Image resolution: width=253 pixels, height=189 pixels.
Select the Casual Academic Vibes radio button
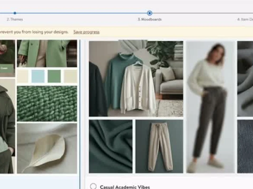pos(93,186)
